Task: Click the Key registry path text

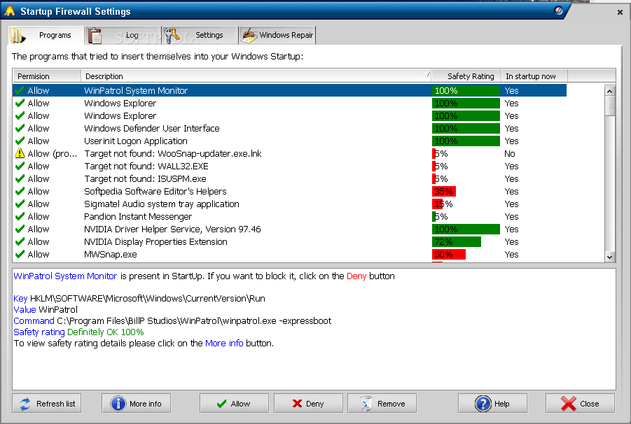Action: (148, 298)
